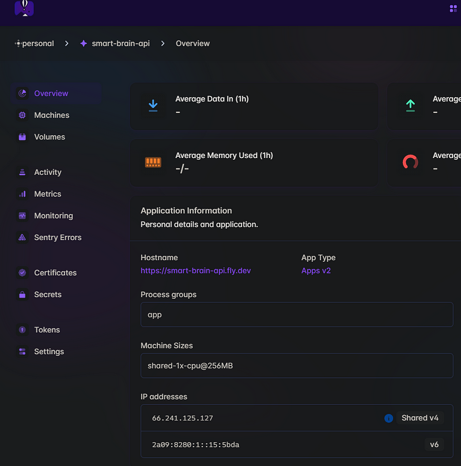Click the Settings toggles icon
Screen dimensions: 461x466
tap(22, 351)
